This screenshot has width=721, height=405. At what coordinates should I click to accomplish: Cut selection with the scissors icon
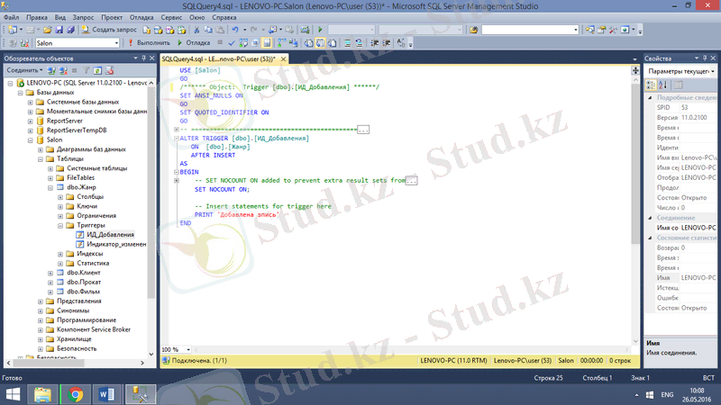pyautogui.click(x=196, y=30)
